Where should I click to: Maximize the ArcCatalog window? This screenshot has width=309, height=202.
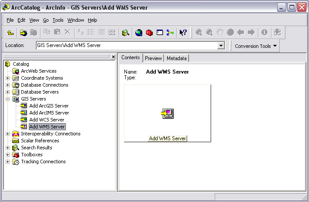[292, 7]
